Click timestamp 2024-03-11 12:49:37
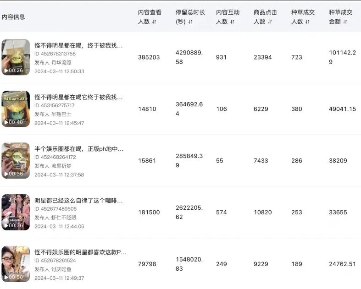The height and width of the screenshot is (289, 361). 59,278
